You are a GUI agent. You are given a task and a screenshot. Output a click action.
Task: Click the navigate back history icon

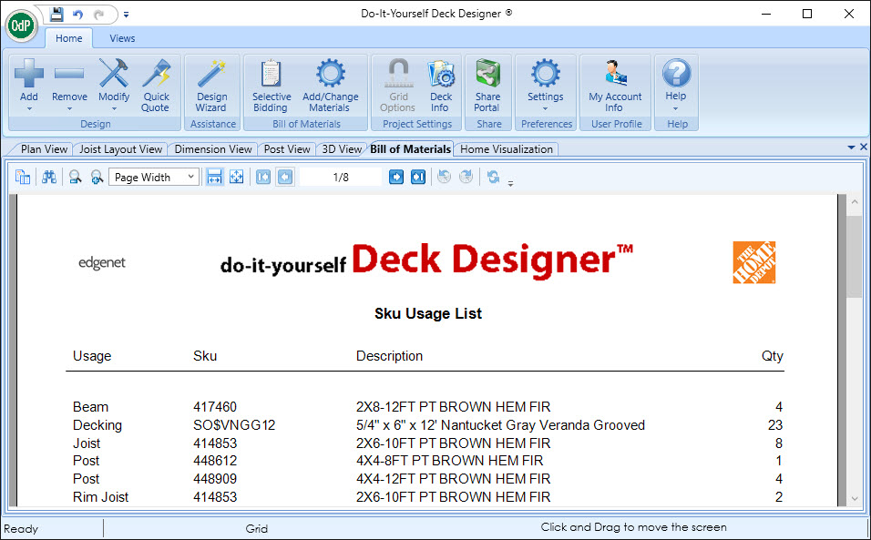444,177
